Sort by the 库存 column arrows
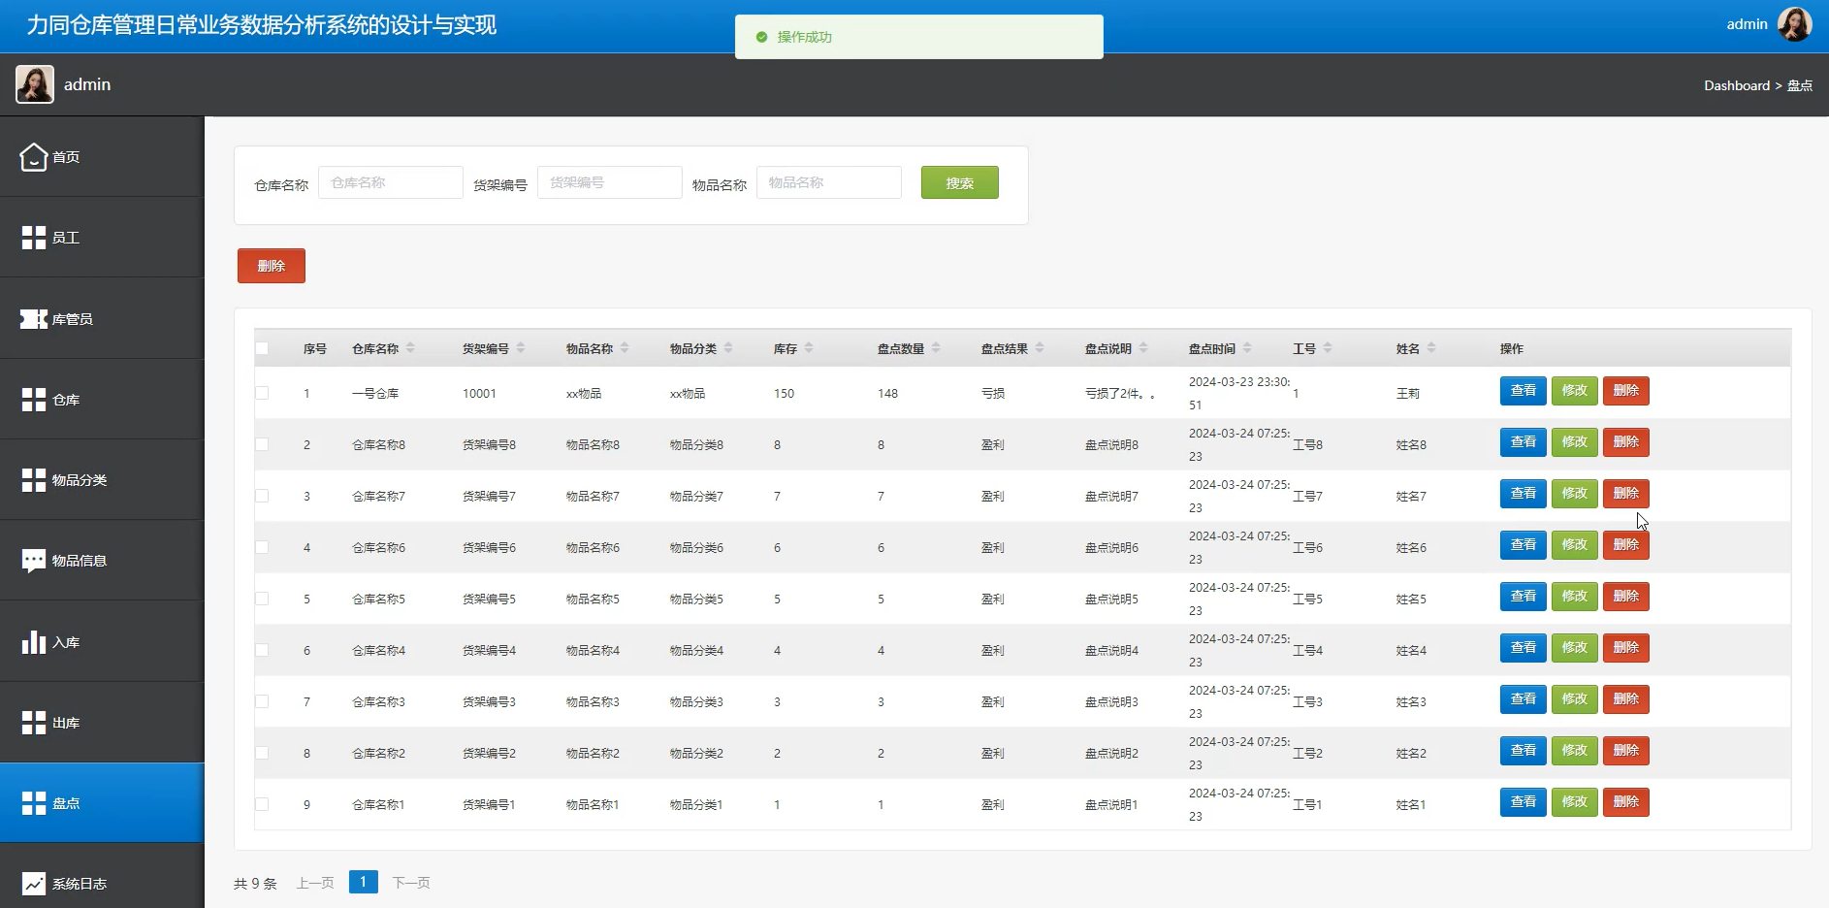Image resolution: width=1829 pixels, height=908 pixels. tap(809, 347)
